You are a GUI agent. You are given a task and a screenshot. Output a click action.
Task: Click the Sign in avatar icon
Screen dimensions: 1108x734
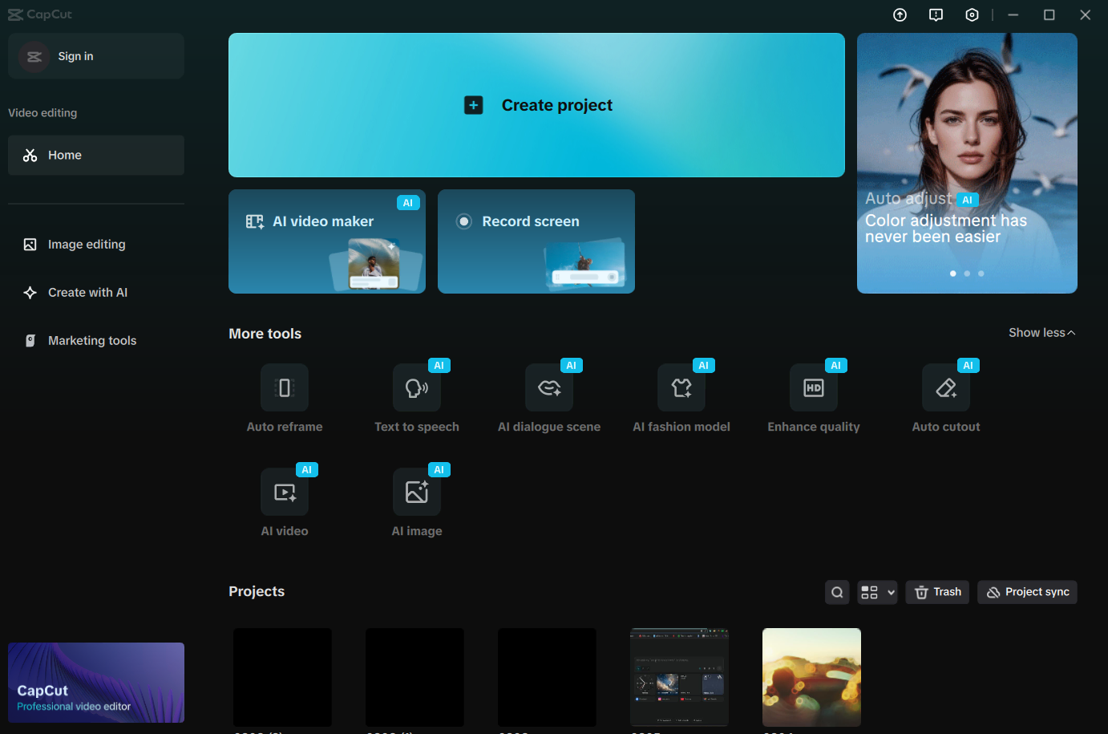click(34, 56)
